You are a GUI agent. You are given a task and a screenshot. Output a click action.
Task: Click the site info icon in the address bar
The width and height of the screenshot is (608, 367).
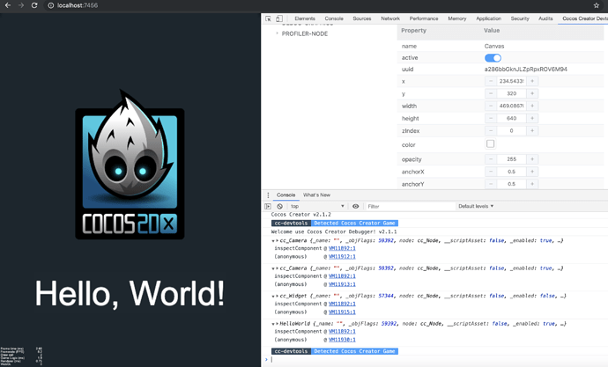click(51, 5)
